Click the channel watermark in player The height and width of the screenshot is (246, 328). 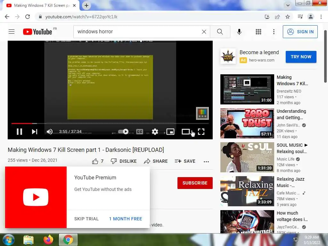pos(202,113)
